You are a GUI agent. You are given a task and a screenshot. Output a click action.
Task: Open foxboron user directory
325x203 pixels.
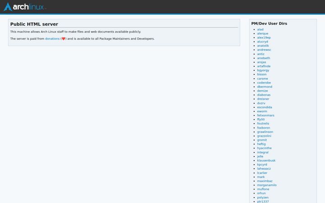pos(264,128)
